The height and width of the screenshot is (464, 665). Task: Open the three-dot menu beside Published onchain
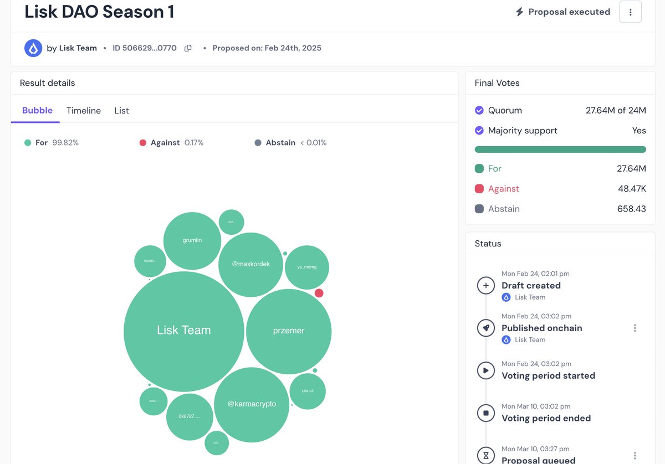coord(635,328)
